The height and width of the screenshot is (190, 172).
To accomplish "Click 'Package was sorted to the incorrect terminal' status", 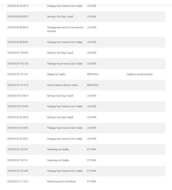I will pyautogui.click(x=65, y=29).
